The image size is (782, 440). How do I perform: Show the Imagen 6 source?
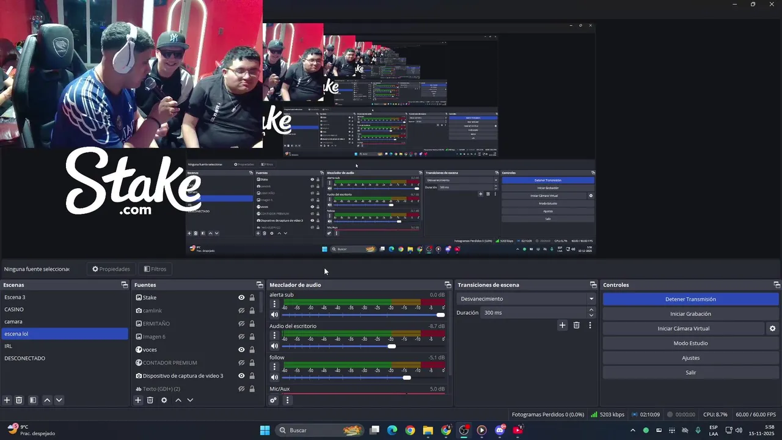point(241,337)
